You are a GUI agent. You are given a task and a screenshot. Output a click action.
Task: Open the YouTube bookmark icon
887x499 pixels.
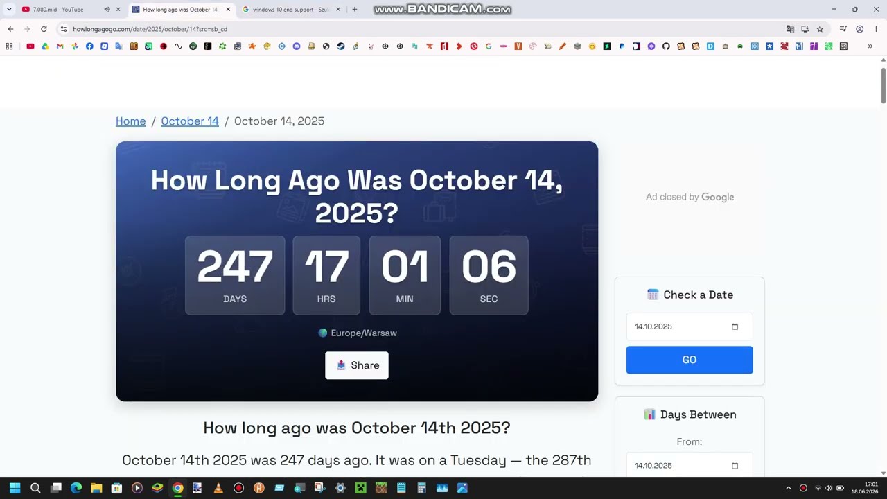click(x=30, y=46)
